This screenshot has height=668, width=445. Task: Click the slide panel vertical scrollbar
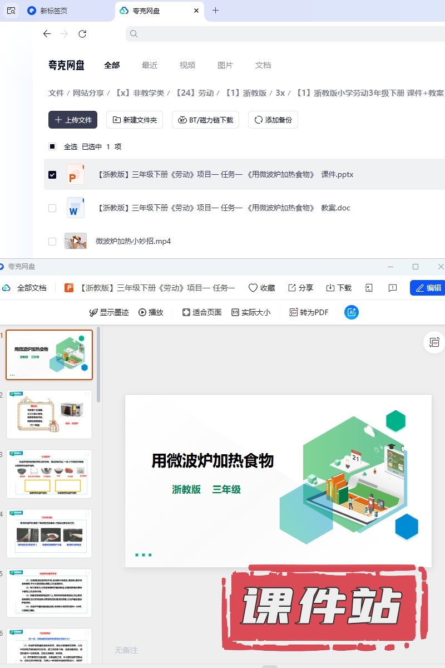pyautogui.click(x=99, y=365)
